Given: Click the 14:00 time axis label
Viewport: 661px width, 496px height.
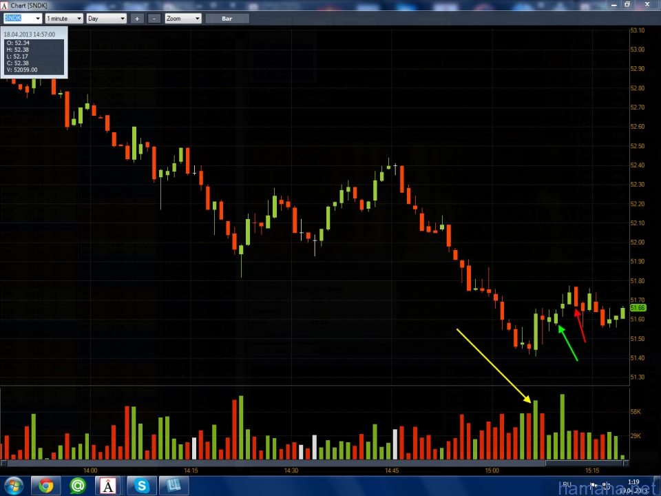Looking at the screenshot, I should [90, 471].
